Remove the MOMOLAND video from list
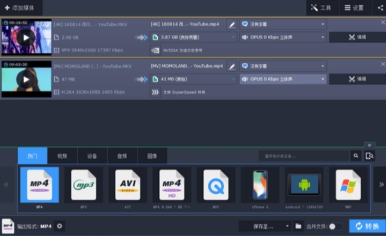Viewport: 386px width, 236px height. click(383, 64)
